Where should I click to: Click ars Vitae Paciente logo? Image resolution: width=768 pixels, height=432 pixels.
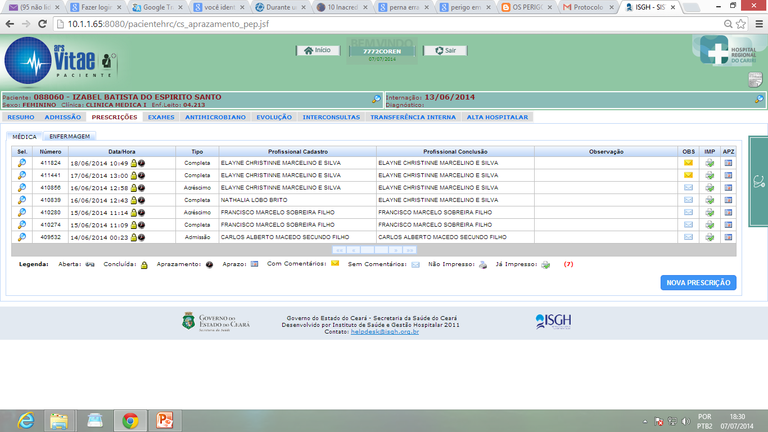pyautogui.click(x=61, y=60)
